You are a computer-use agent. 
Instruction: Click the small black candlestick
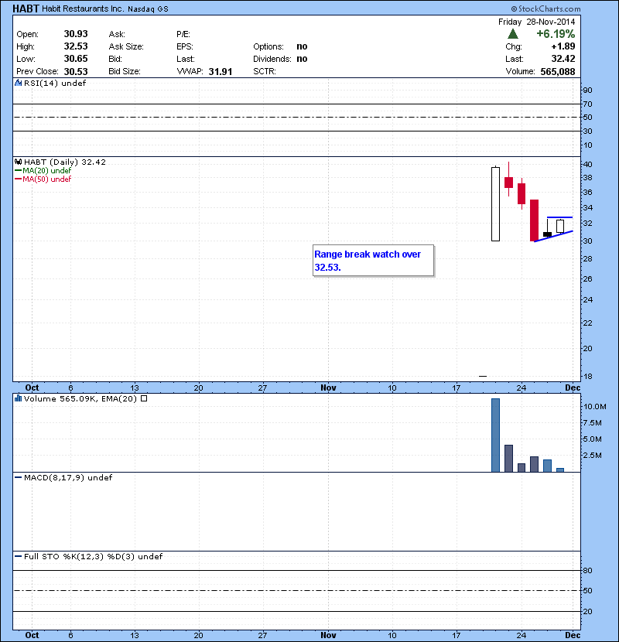pos(547,234)
